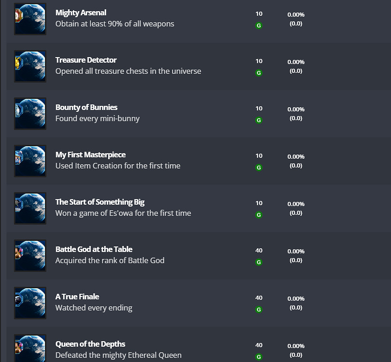This screenshot has height=362, width=391.
Task: Click the G icon in My First Masterpiece row
Action: (x=259, y=168)
